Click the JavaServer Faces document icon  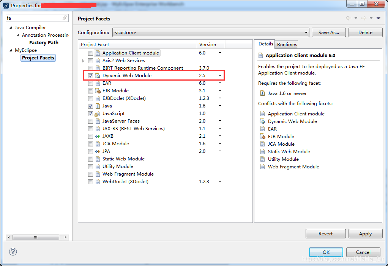pos(98,121)
